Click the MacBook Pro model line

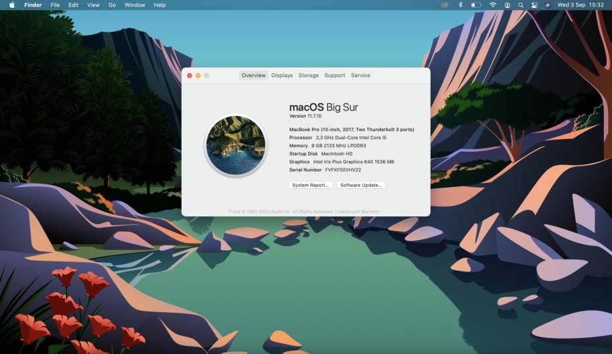[352, 130]
